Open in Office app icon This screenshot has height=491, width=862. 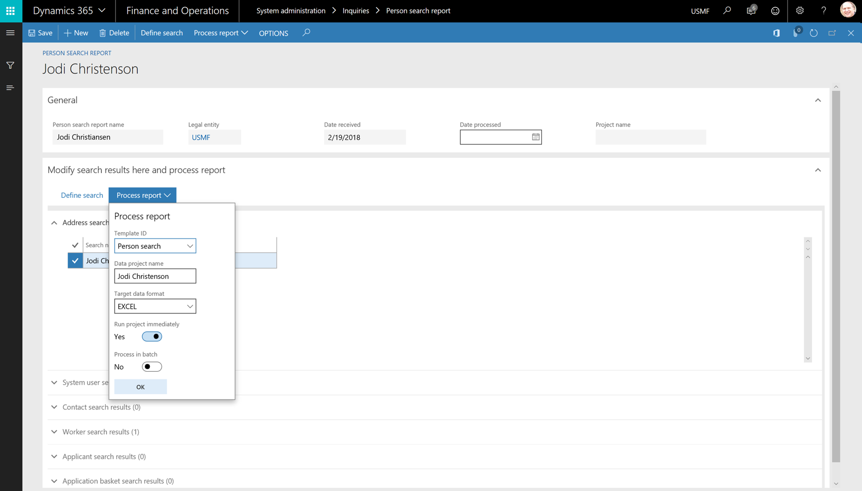coord(776,33)
